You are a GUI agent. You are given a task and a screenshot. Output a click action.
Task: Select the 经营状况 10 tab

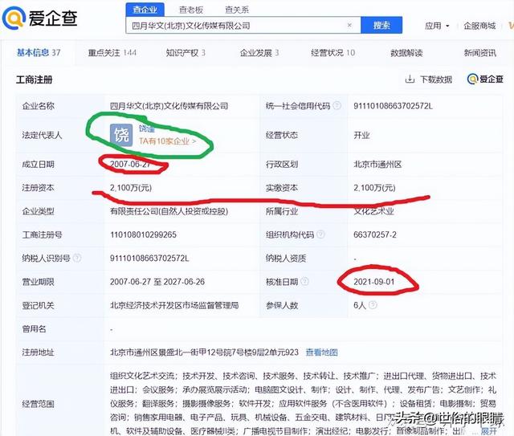tap(332, 53)
